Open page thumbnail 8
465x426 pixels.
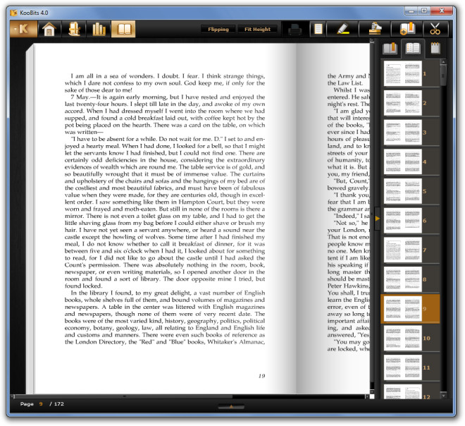coord(403,279)
